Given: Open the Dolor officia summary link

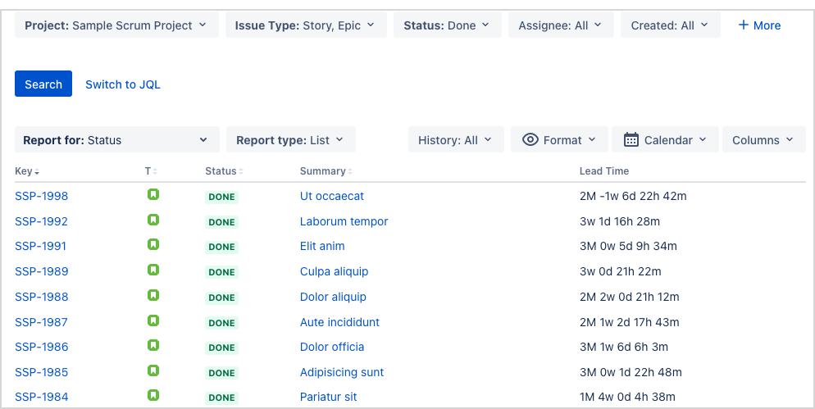Looking at the screenshot, I should tap(331, 347).
